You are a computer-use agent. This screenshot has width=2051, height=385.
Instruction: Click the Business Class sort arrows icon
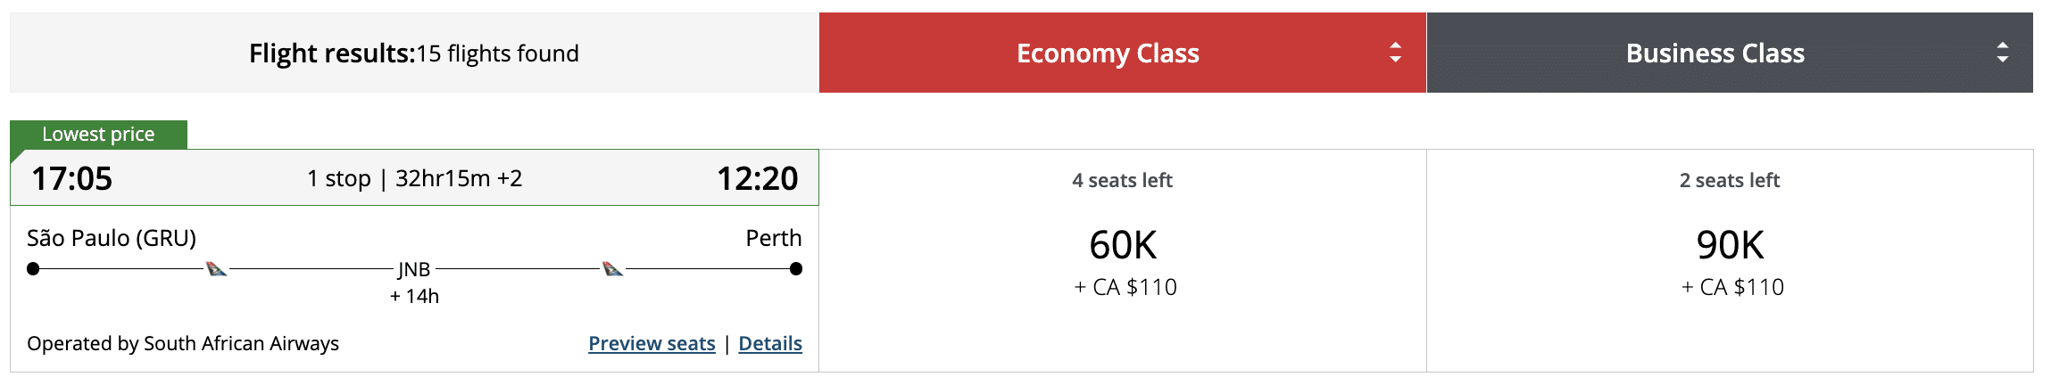click(x=2002, y=53)
